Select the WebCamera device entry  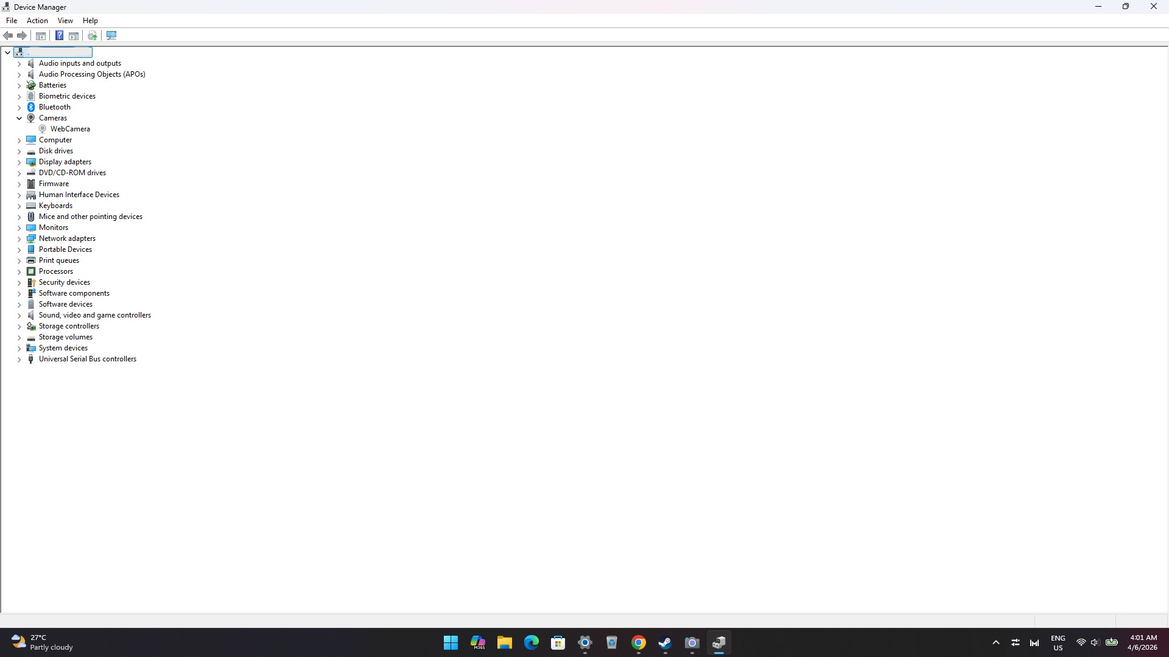pyautogui.click(x=70, y=129)
